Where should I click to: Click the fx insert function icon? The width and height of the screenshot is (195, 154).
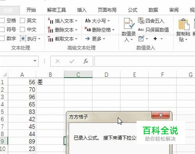click(86, 61)
